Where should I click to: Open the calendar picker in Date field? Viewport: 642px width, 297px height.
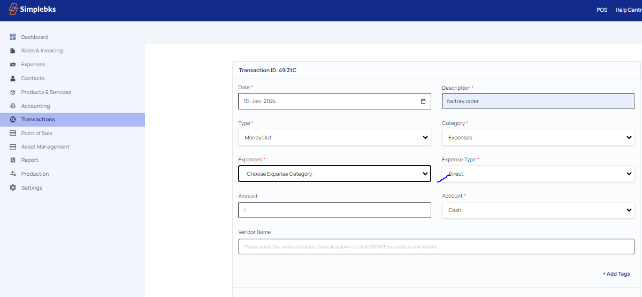[x=423, y=101]
